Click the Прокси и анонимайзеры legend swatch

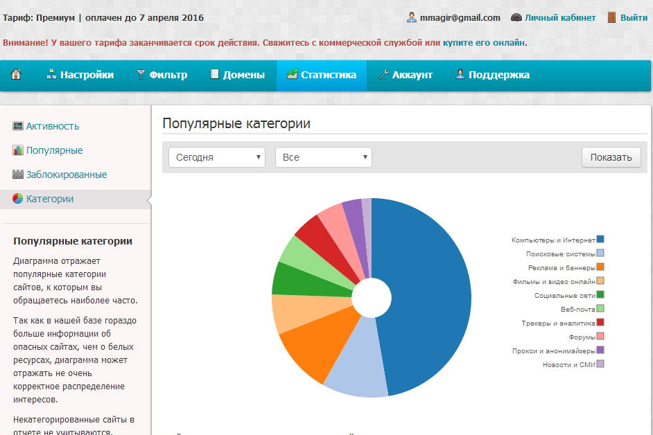tap(600, 350)
